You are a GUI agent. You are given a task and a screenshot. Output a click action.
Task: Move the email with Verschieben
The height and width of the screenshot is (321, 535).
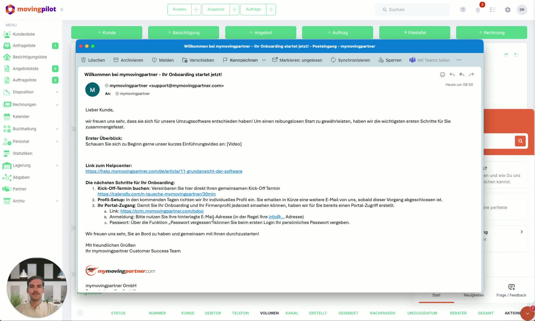[198, 60]
